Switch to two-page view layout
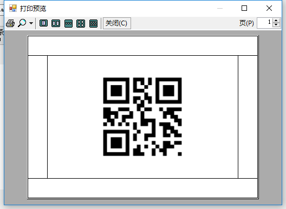 pos(56,23)
